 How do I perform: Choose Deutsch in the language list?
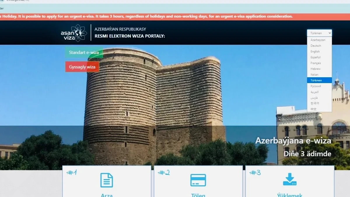pos(316,46)
